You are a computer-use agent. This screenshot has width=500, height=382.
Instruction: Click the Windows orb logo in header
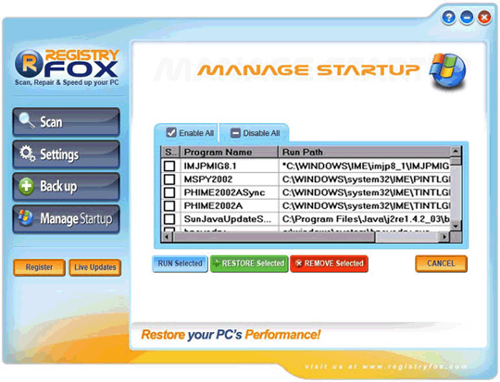click(x=447, y=70)
